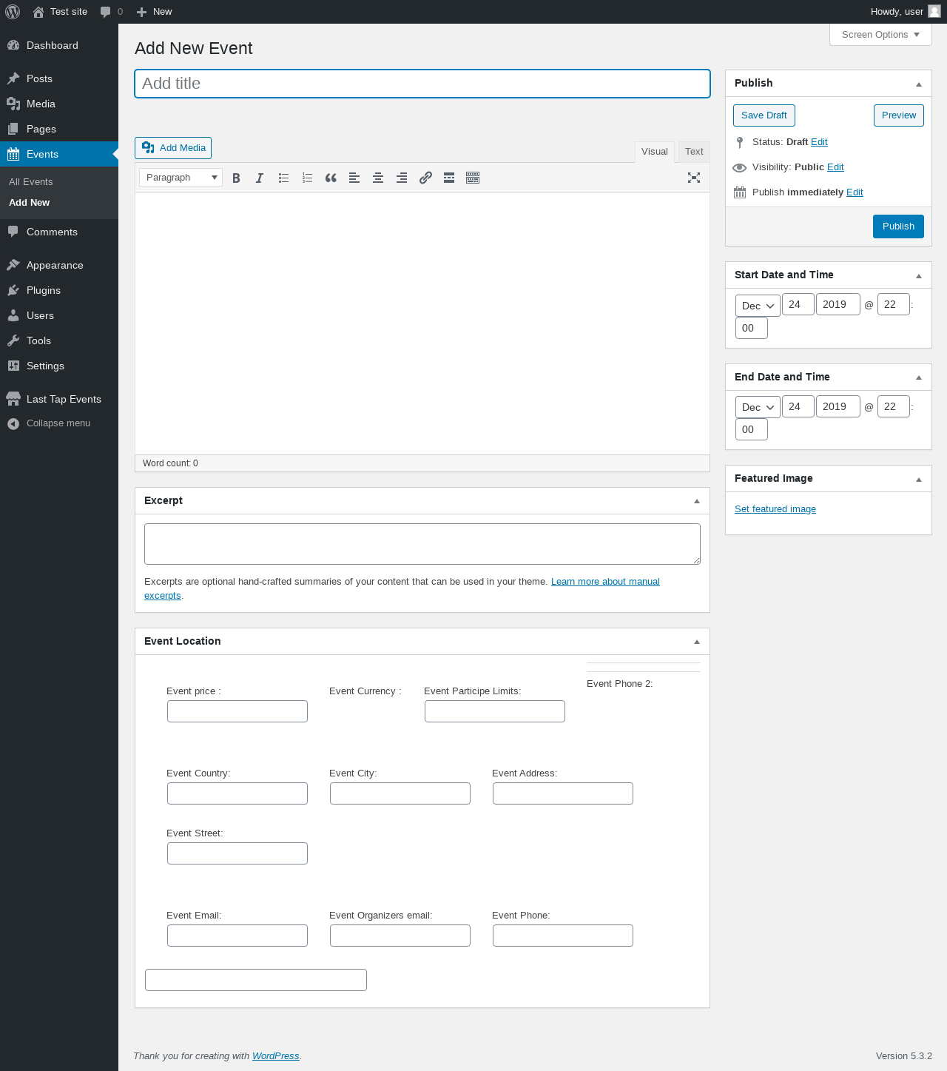
Task: Open Settings menu
Action: (59, 366)
